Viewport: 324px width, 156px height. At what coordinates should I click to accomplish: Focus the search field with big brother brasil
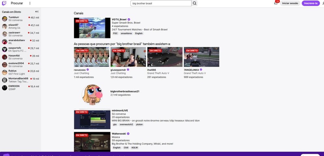(161, 3)
